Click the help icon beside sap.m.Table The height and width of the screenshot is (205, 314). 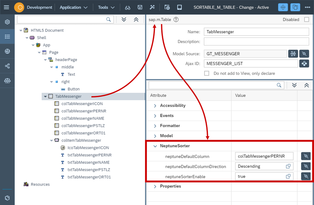176,19
